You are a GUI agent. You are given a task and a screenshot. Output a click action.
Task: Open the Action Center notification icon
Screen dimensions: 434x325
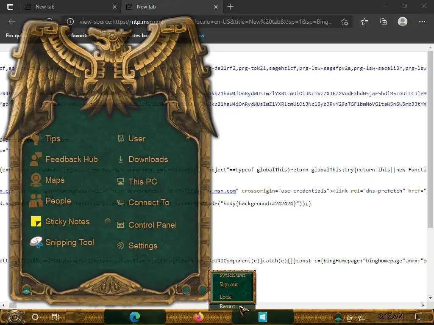point(418,317)
